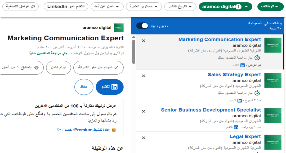Dismiss the Marketing Communication Expert job card
This screenshot has width=286, height=153.
click(x=144, y=41)
